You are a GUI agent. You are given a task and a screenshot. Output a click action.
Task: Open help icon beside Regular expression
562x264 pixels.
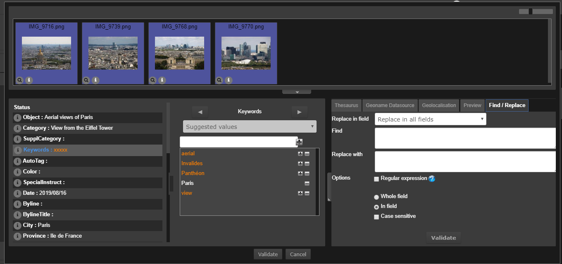432,179
